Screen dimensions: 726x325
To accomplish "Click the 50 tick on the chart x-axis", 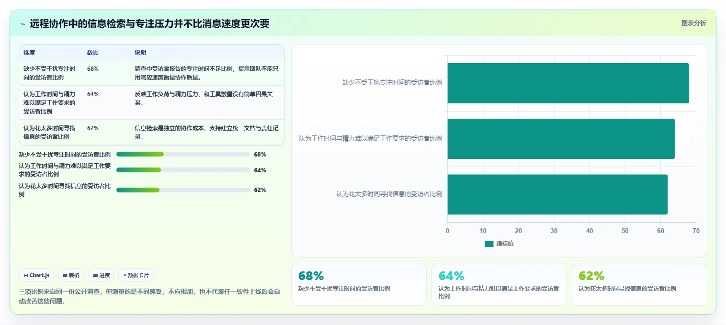I will (625, 231).
